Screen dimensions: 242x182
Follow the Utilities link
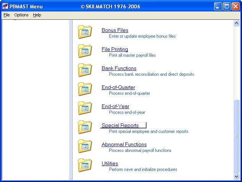pyautogui.click(x=110, y=164)
